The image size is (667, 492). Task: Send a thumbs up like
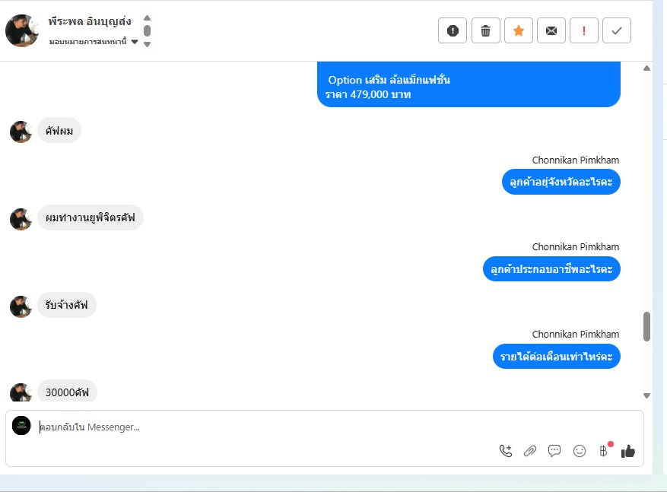tap(628, 451)
